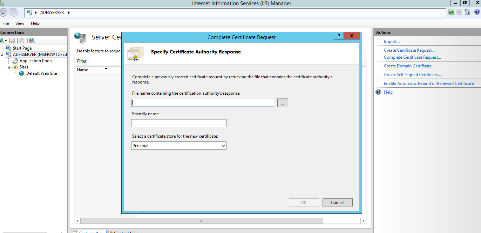Click the horizontal scrollbar thumb
Image resolution: width=481 pixels, height=233 pixels.
coord(202,221)
